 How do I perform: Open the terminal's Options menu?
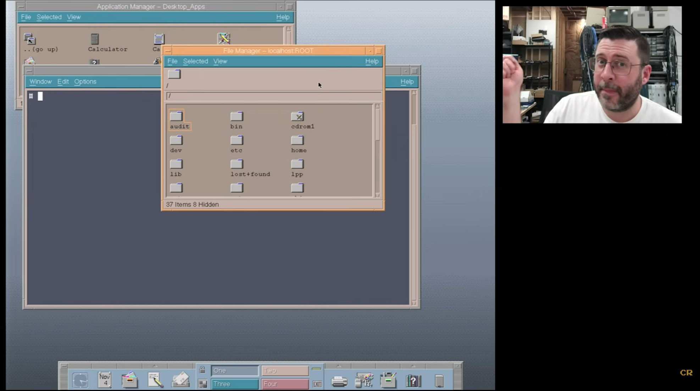(85, 82)
